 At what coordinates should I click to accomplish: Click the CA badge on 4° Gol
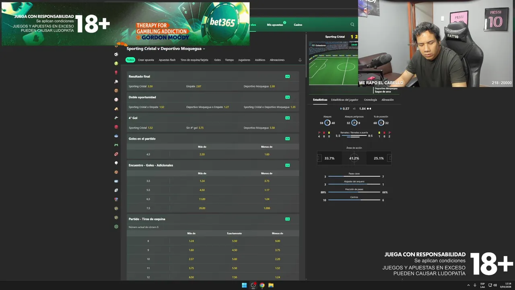287,118
